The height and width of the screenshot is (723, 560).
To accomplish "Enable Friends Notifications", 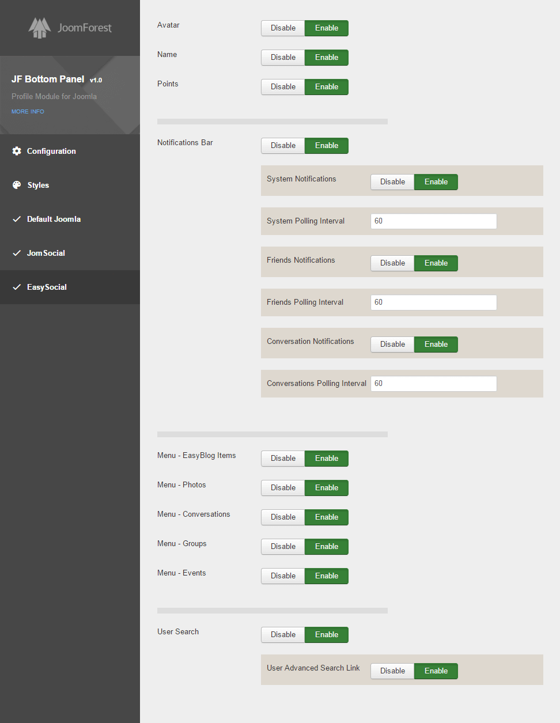I will point(436,263).
